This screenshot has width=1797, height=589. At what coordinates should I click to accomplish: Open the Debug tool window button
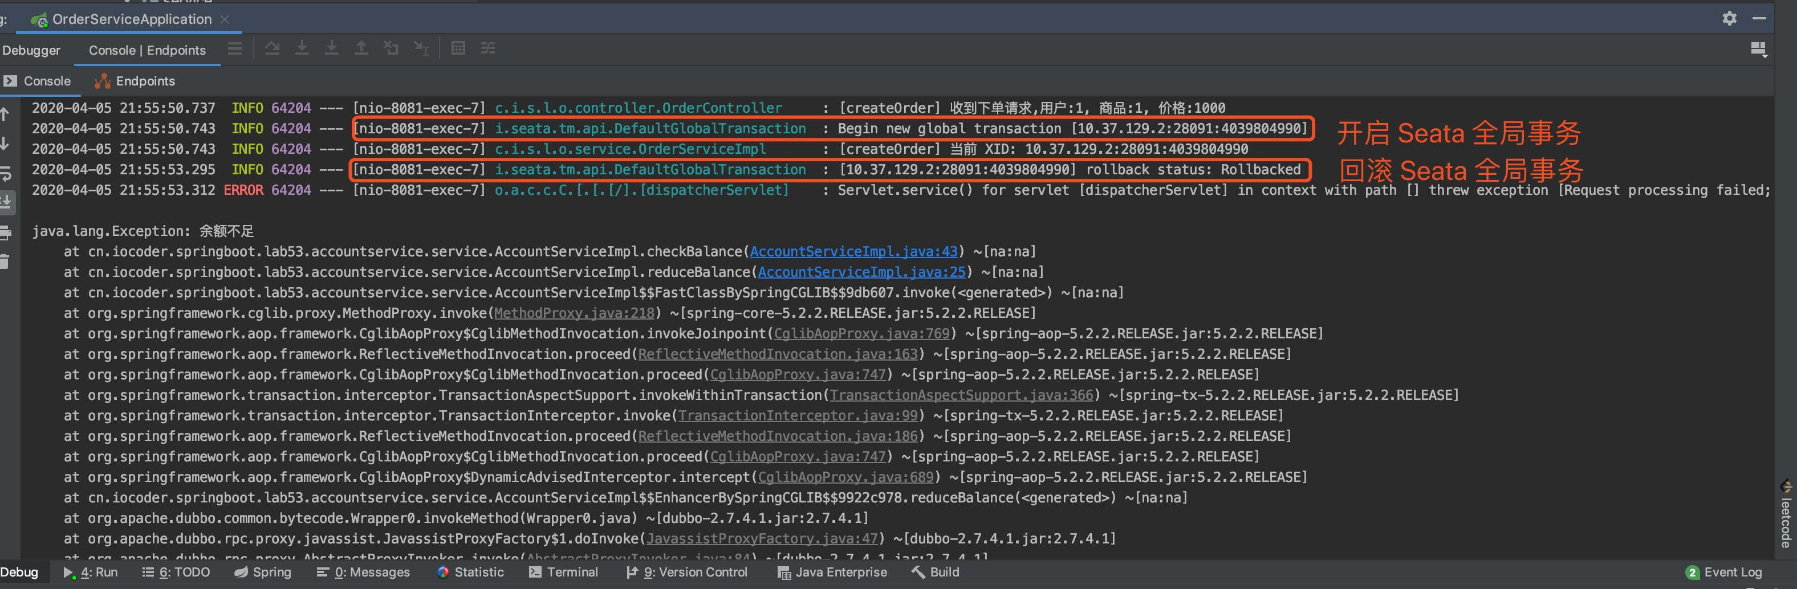click(19, 572)
